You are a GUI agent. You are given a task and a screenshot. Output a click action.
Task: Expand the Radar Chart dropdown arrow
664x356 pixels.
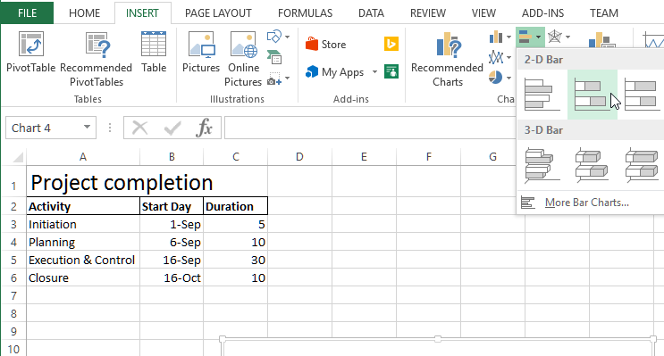567,37
